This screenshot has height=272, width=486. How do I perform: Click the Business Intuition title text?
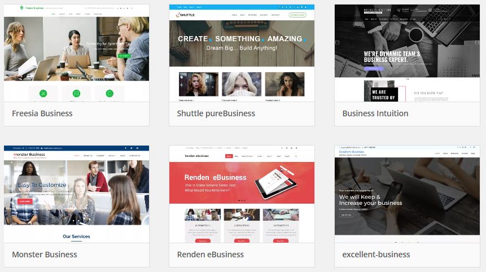coord(375,113)
